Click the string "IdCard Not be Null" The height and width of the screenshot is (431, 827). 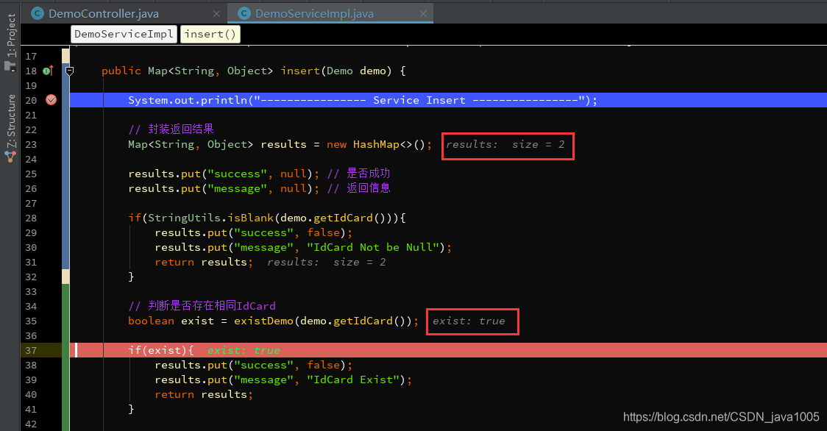pos(374,247)
